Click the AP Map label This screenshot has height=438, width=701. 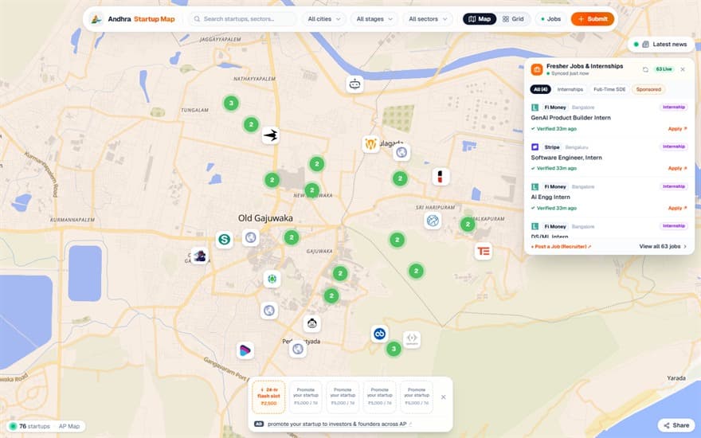pos(69,426)
